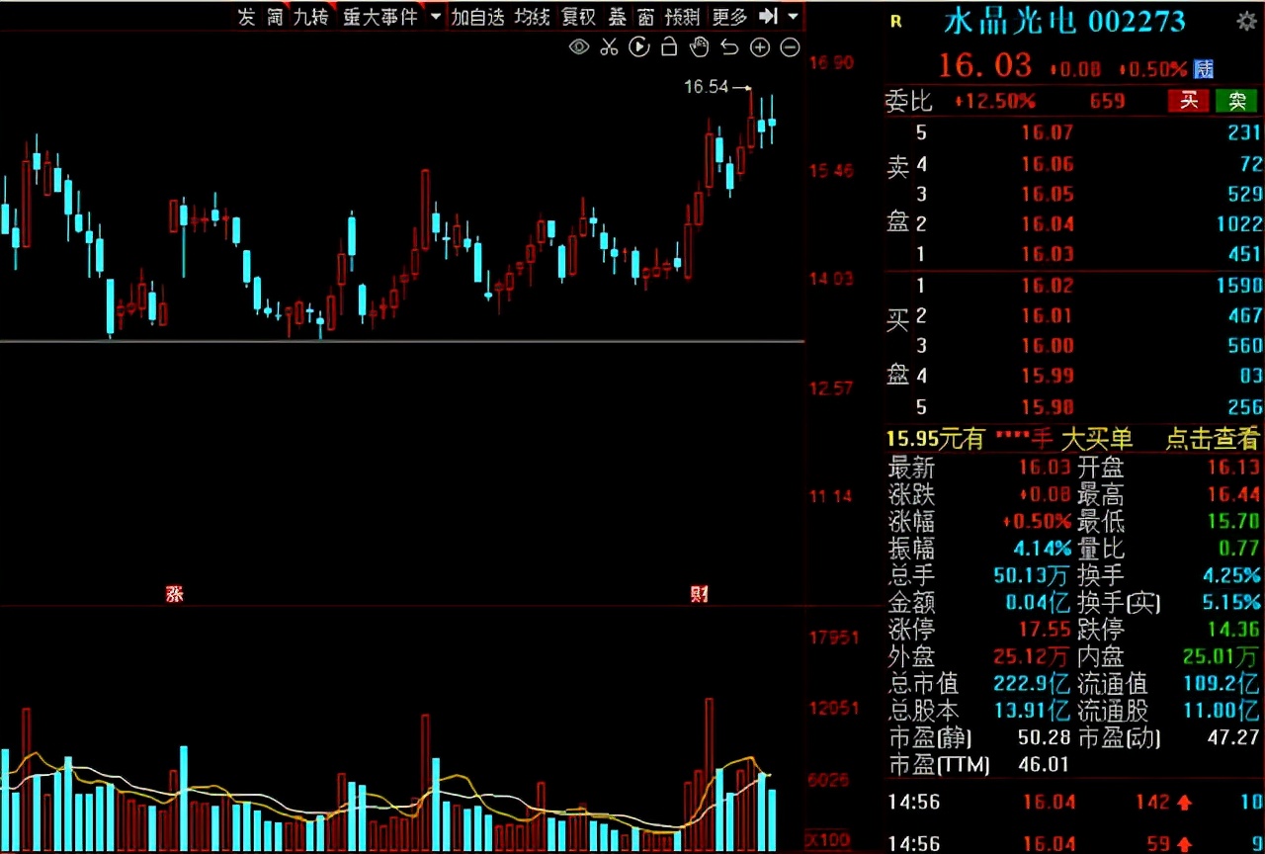Click sell level 5 price 16.07
Image resolution: width=1265 pixels, height=854 pixels.
[1048, 132]
